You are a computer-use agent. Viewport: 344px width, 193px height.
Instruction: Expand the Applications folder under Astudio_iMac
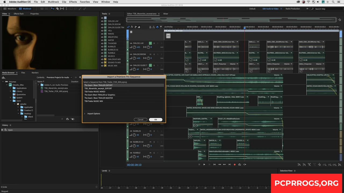click(10, 88)
